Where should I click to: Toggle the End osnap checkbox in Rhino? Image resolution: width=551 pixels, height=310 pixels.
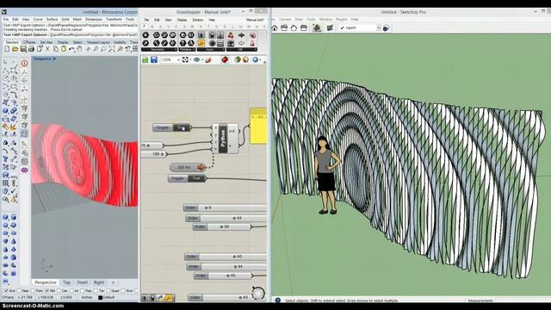pos(6,291)
